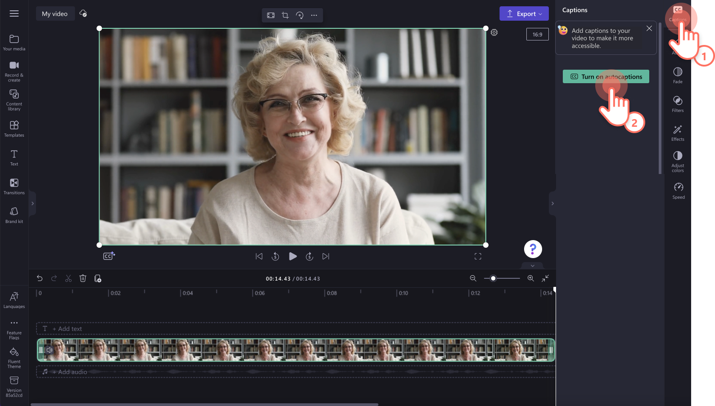Screen dimensions: 715x406
Task: Select the crop tool
Action: (285, 15)
